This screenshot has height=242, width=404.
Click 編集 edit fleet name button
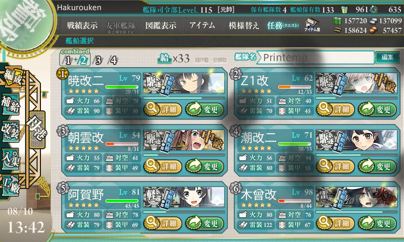coord(387,57)
